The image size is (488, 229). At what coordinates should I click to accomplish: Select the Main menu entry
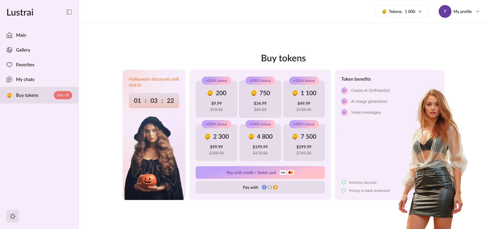click(21, 35)
